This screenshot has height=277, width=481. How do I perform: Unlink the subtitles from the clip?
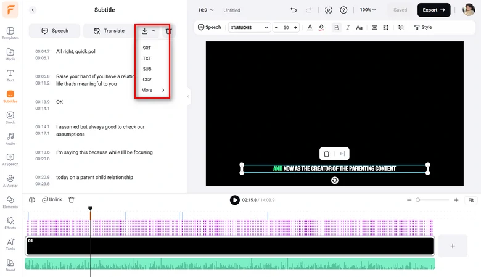pyautogui.click(x=52, y=200)
